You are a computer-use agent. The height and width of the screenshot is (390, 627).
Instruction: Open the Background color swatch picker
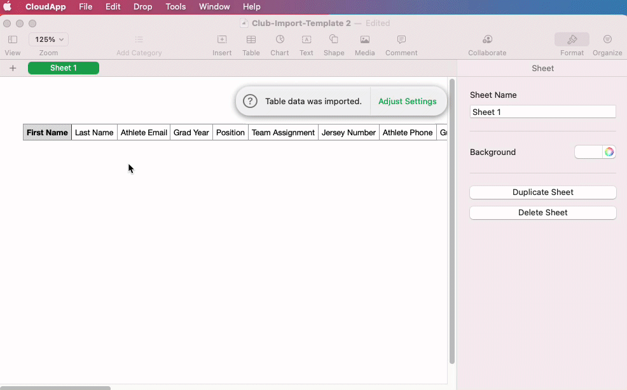pyautogui.click(x=609, y=152)
